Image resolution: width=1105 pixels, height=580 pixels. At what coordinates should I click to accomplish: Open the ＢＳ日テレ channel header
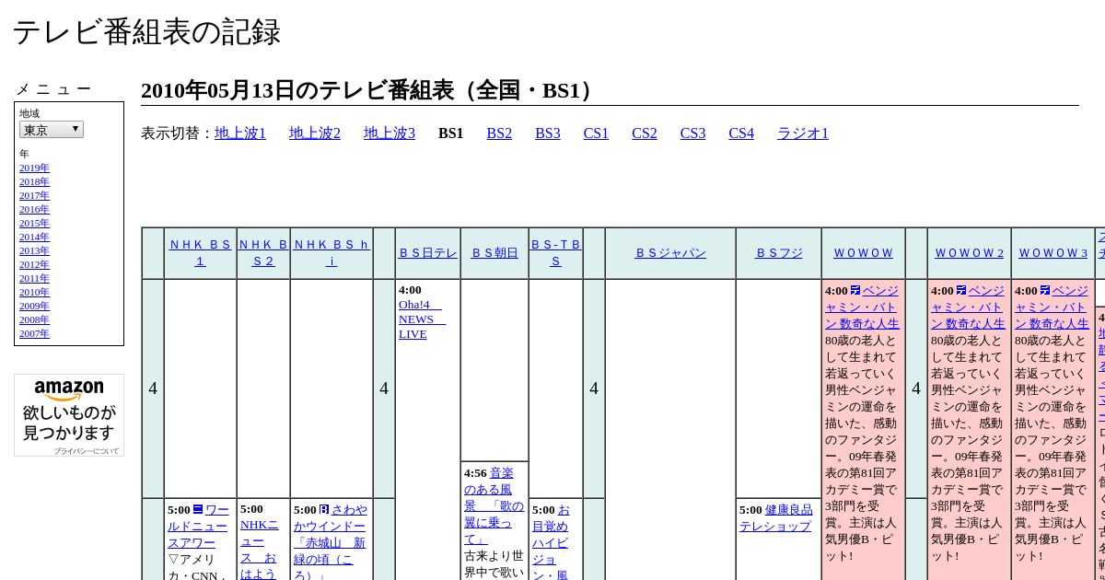[x=428, y=253]
